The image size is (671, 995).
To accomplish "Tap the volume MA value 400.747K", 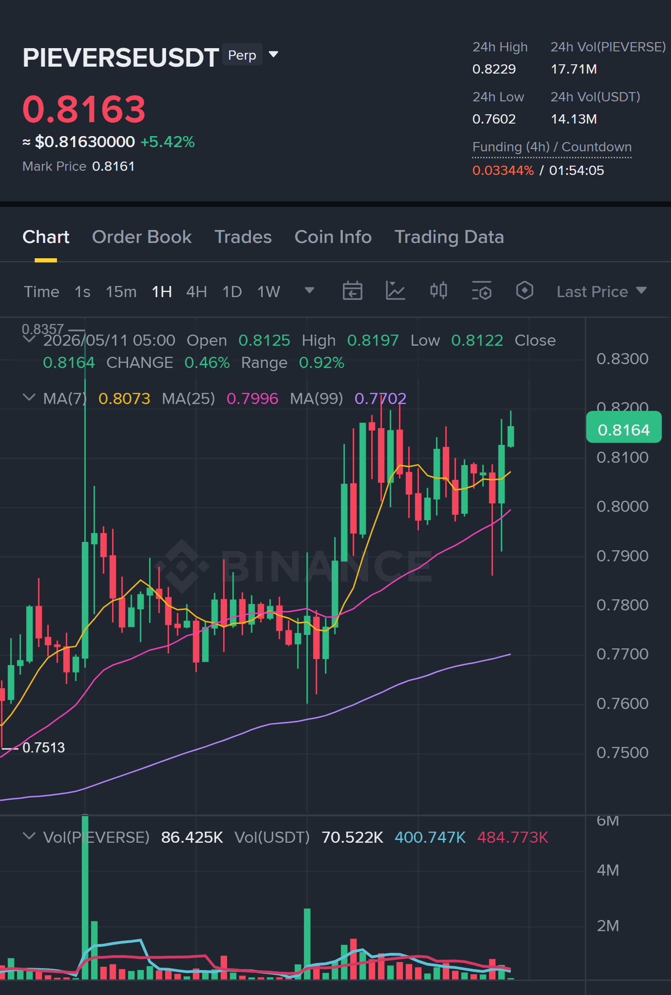I will point(430,837).
